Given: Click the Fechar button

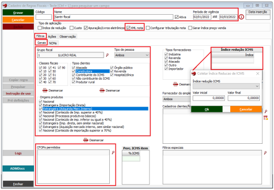Looking at the screenshot, I should [18, 184].
